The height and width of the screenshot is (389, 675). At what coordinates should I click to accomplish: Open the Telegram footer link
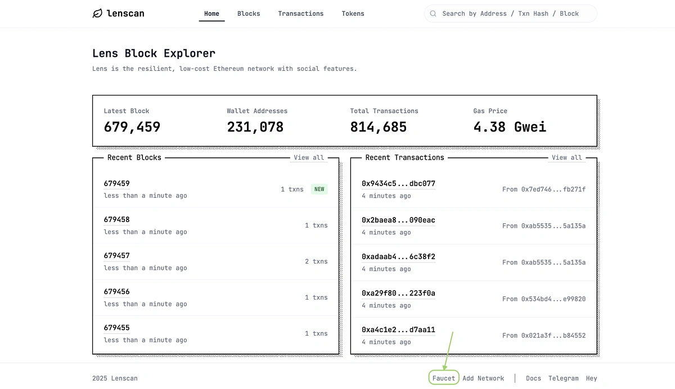pyautogui.click(x=563, y=378)
